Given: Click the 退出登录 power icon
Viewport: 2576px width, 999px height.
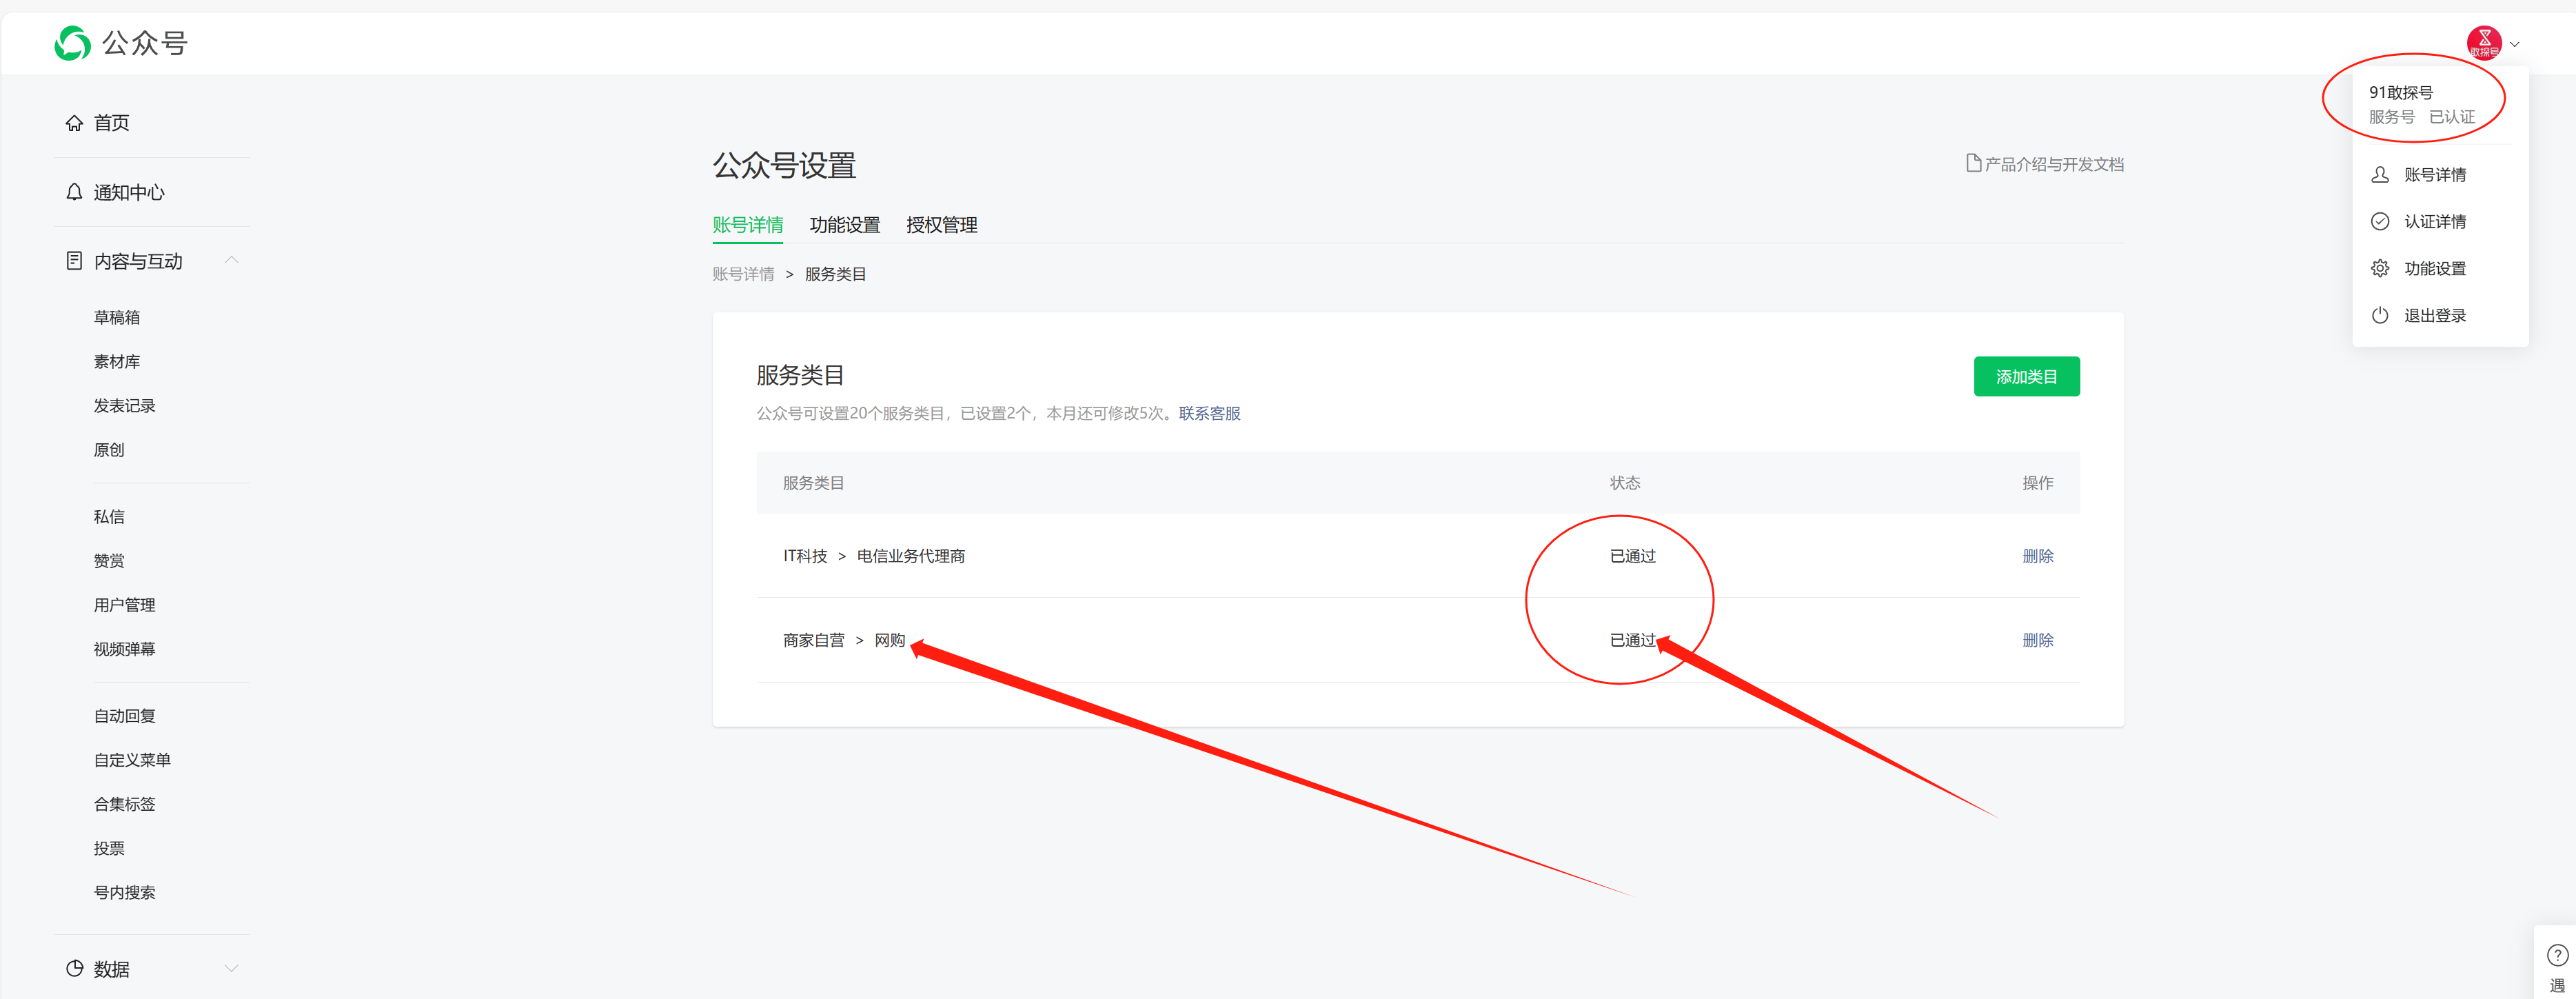Looking at the screenshot, I should click(x=2380, y=316).
